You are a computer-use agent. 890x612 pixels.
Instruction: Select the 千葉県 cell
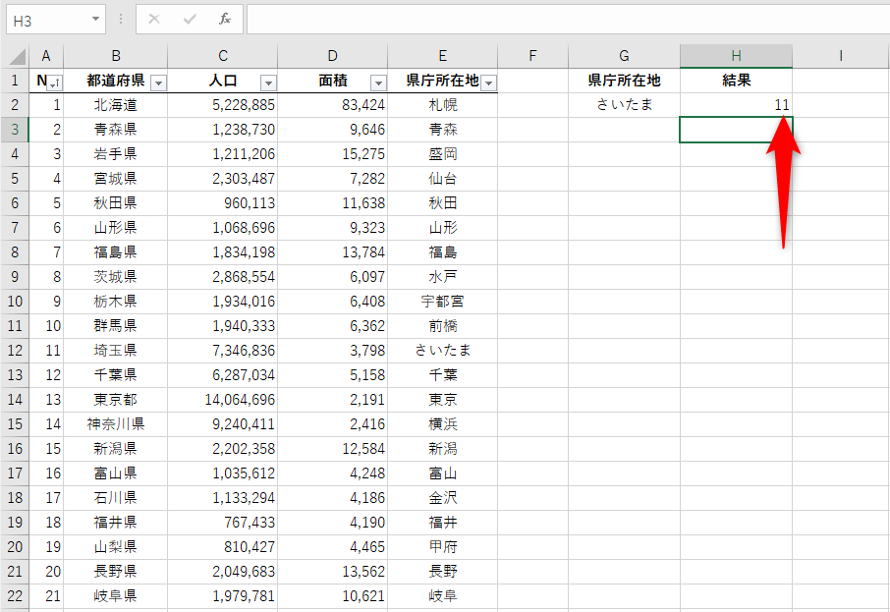[116, 374]
